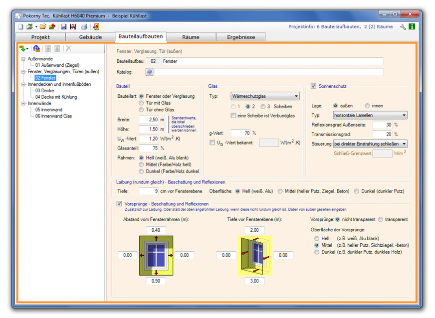Viewport: 435px width, 318px height.
Task: Click the printer icon in toolbar
Action: tap(84, 26)
